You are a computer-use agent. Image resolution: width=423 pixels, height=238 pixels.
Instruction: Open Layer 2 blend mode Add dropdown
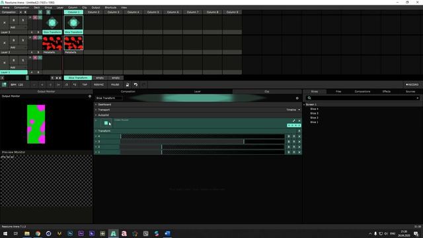coord(18,47)
